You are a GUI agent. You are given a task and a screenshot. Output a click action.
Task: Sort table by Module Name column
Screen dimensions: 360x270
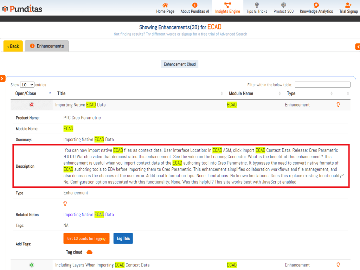pos(241,94)
